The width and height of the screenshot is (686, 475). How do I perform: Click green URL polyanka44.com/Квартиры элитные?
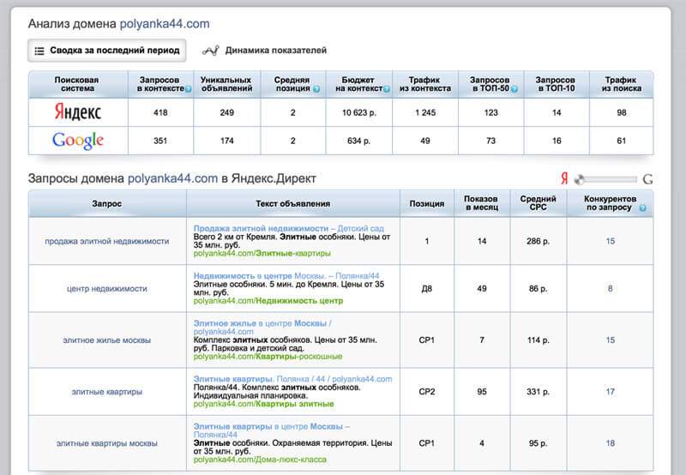pyautogui.click(x=263, y=403)
